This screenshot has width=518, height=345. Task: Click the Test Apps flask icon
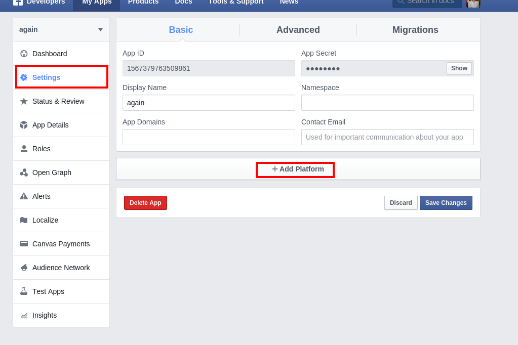[24, 291]
